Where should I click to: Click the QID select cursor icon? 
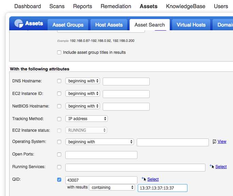tap(144, 179)
